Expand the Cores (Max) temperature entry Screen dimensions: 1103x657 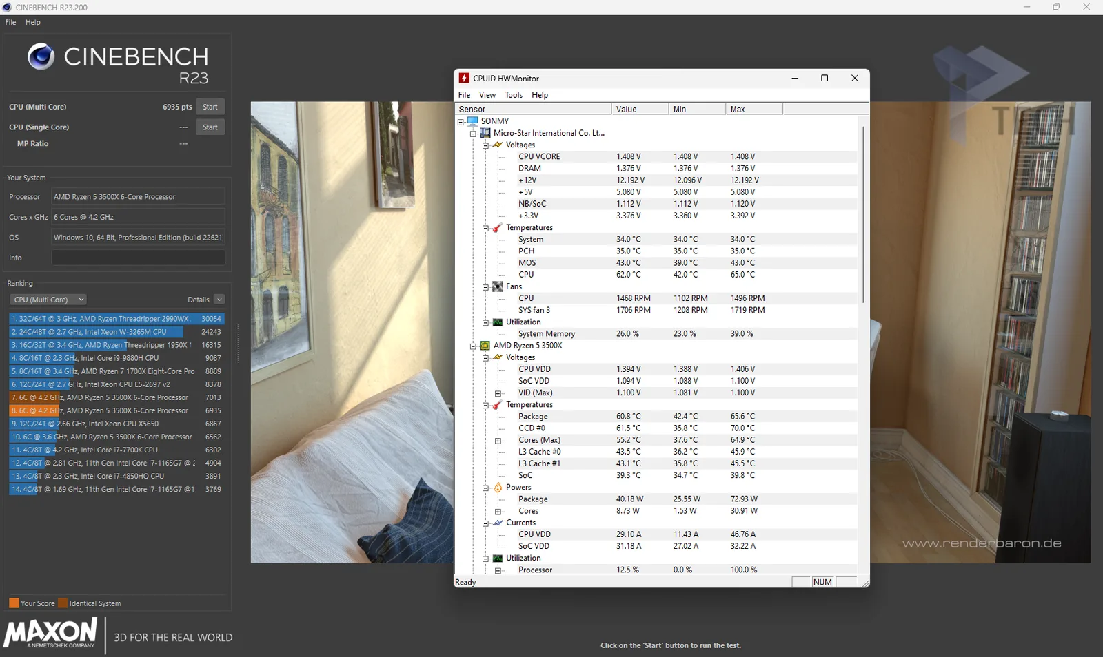point(498,441)
